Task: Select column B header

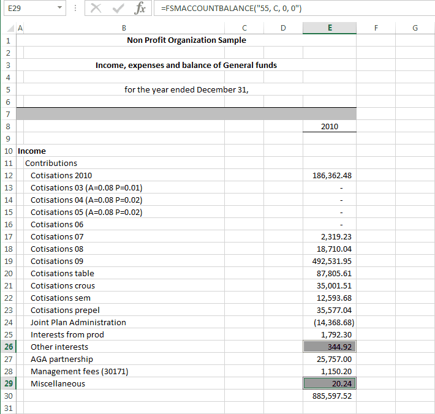Action: point(124,28)
